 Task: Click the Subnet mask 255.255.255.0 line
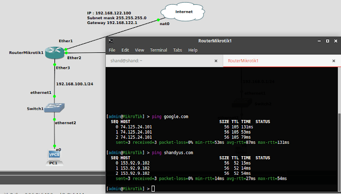pos(116,18)
